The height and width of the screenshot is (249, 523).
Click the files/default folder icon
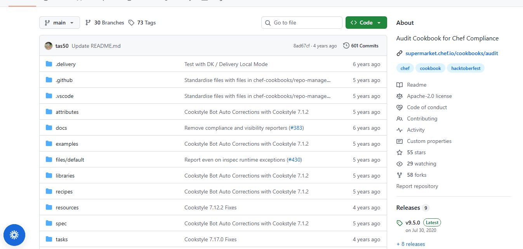49,160
